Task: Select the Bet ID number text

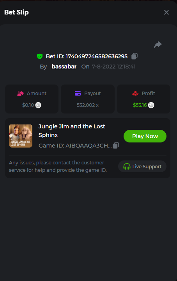Action: [x=97, y=56]
